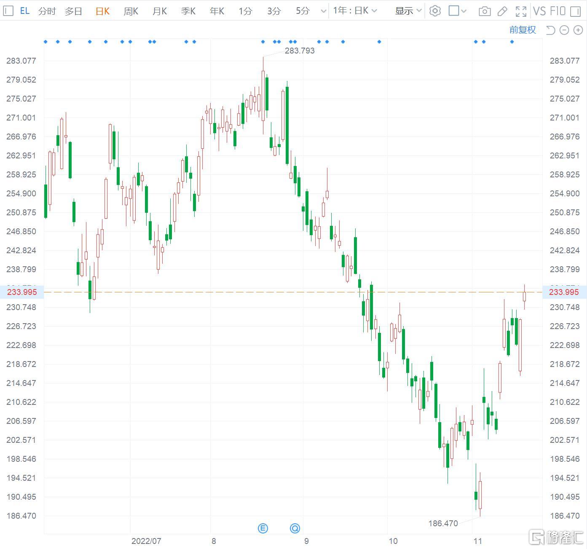Enter fullscreen chart mode
587x549 pixels.
point(521,11)
